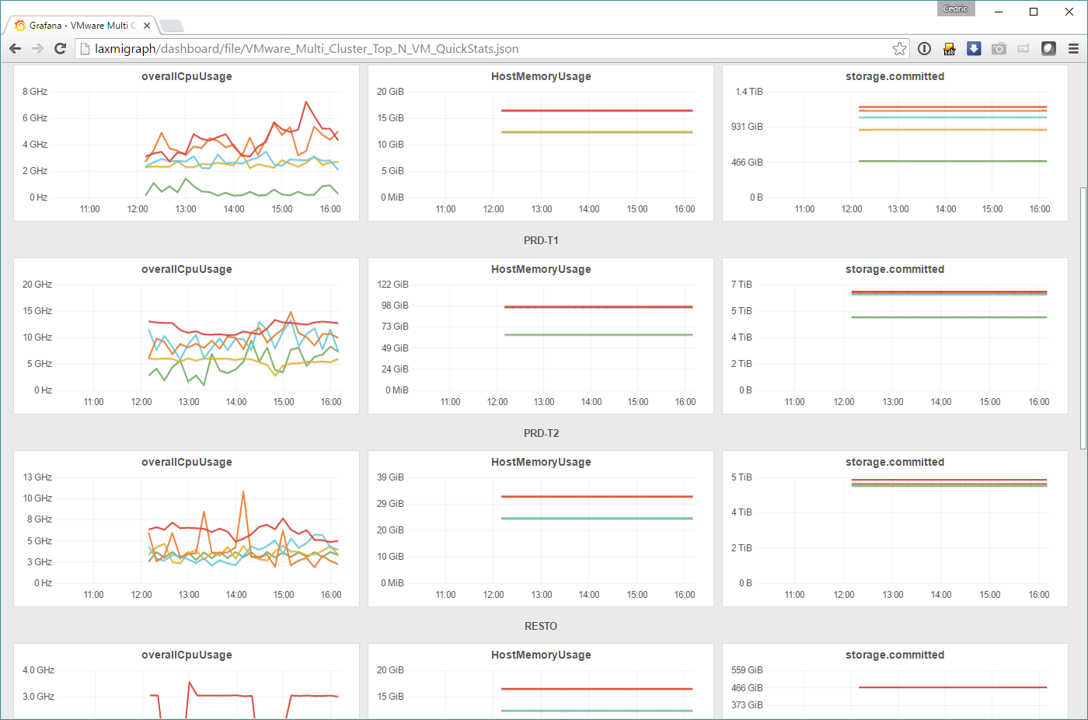Open the 1Password extension icon
Screen dimensions: 1088x720
click(924, 48)
